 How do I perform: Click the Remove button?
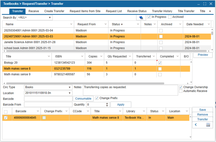tap(202, 115)
